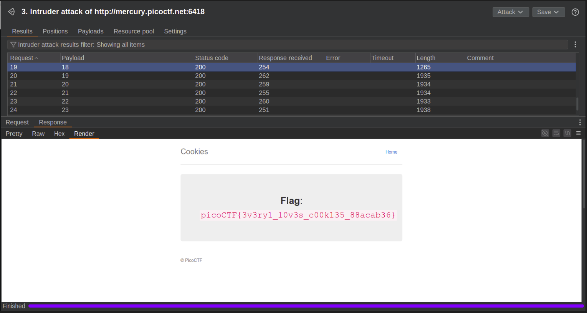Click the back arrow icon beside attack title

[x=12, y=12]
